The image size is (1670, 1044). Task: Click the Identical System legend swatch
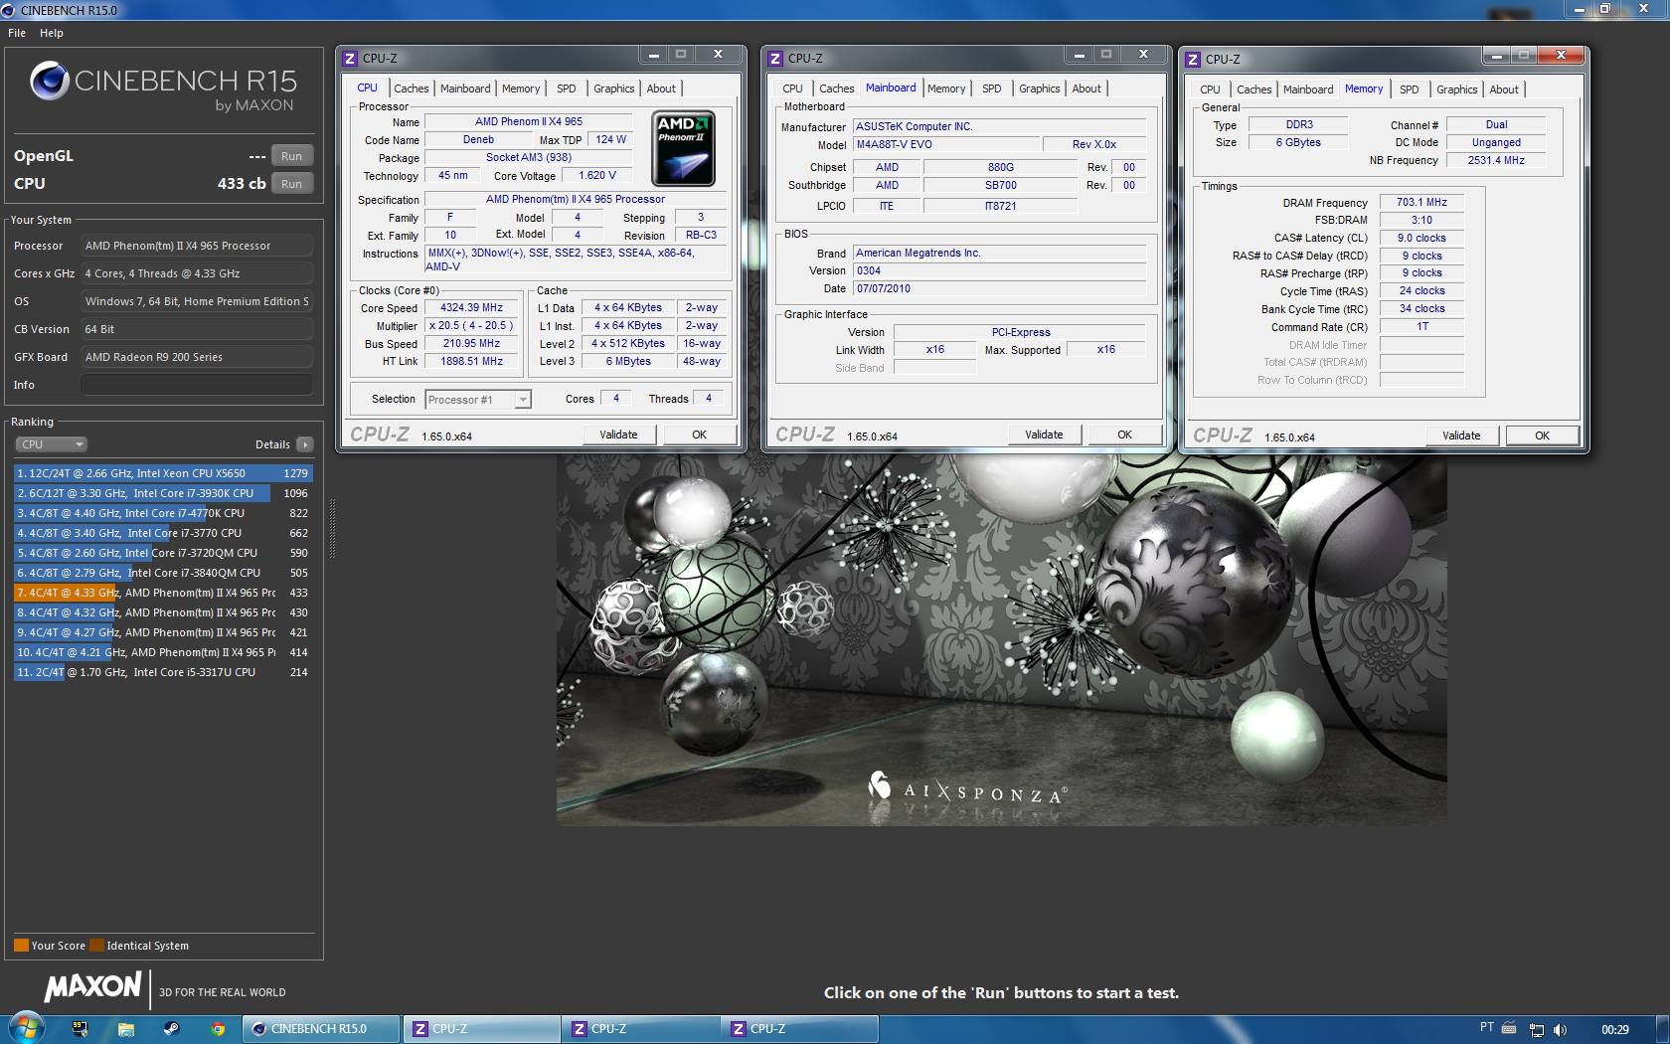coord(96,946)
